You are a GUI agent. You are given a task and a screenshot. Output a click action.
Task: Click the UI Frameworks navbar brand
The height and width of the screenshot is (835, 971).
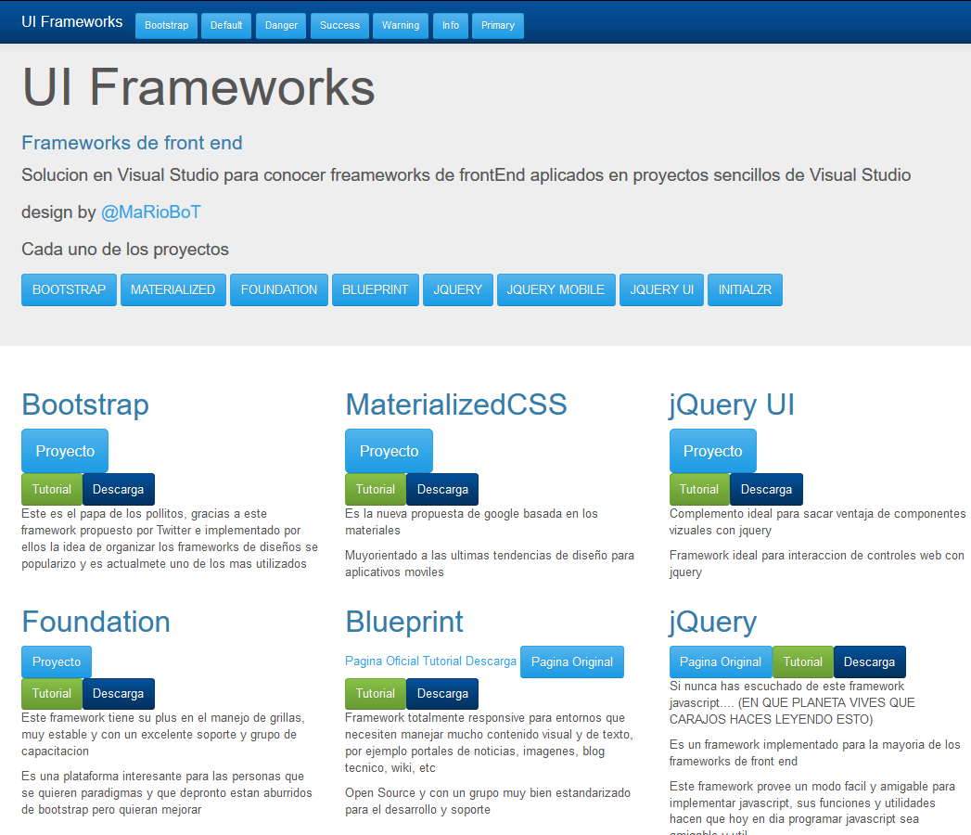point(71,21)
